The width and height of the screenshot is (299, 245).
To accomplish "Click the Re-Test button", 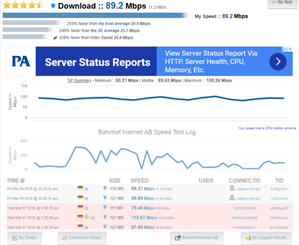I will 282,3.
